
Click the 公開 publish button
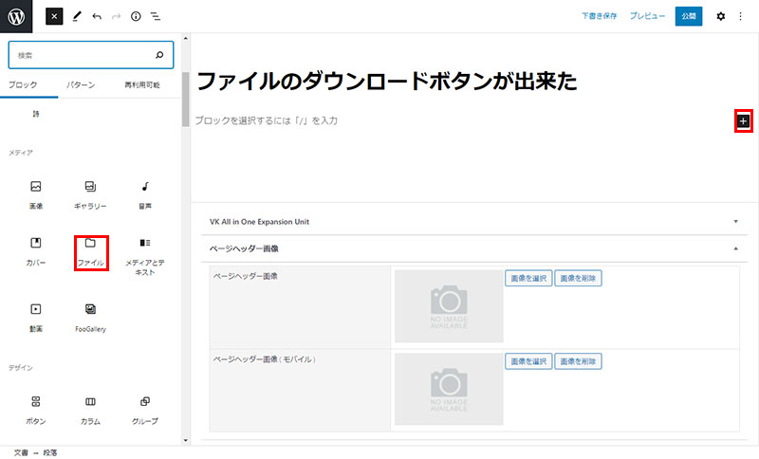tap(689, 16)
